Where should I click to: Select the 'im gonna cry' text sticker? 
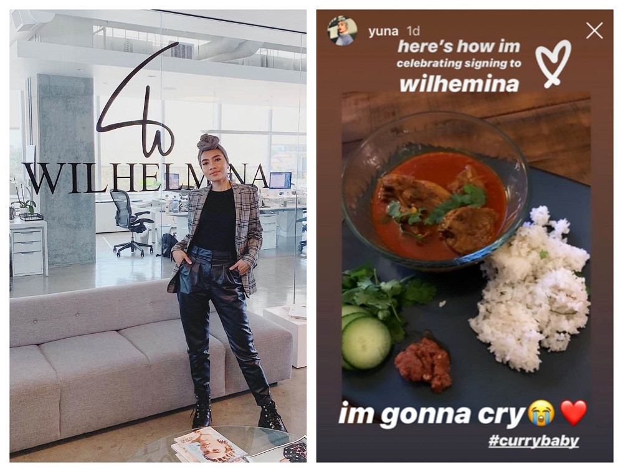432,414
